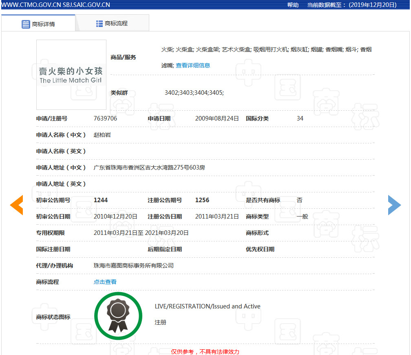Screen dimensions: 411x355
Task: Click the header URL WWW.CTMO.GOV.CN
Action: point(31,5)
